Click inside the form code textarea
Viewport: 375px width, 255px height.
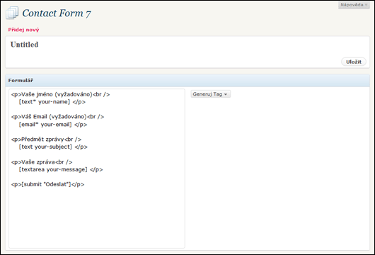point(97,169)
